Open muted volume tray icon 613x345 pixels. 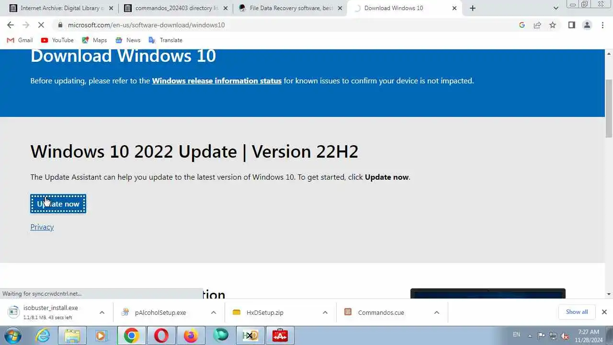pyautogui.click(x=565, y=335)
